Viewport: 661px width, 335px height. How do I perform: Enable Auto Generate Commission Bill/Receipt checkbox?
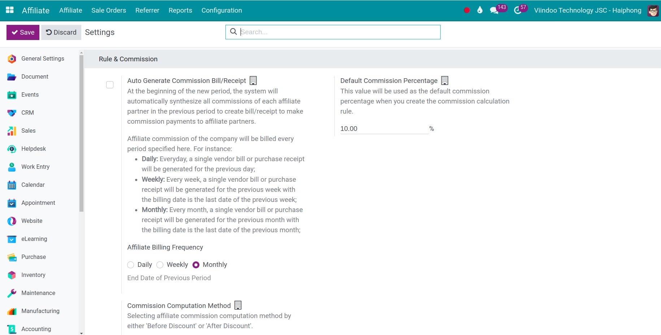click(x=110, y=85)
